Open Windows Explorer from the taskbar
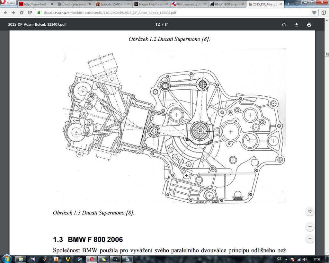This screenshot has height=263, width=329. click(21, 259)
